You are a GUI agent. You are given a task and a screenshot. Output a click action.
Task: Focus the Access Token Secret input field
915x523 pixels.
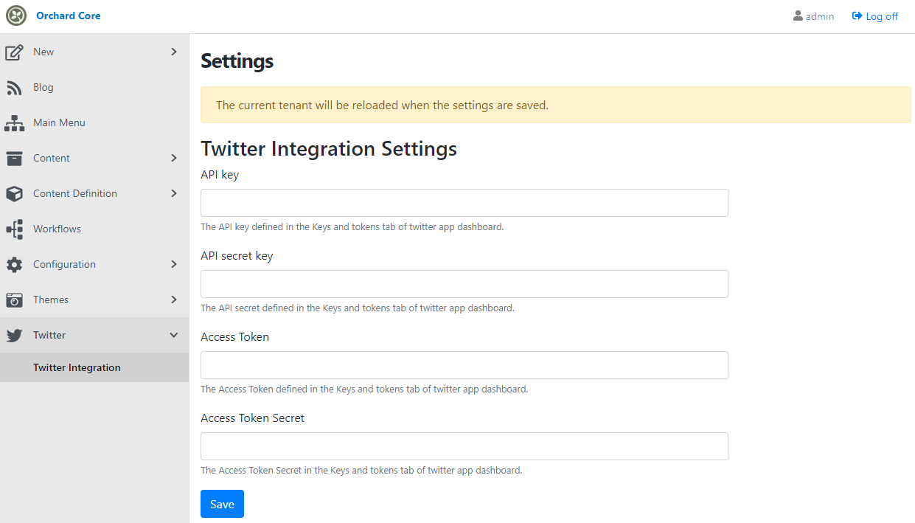[x=465, y=446]
